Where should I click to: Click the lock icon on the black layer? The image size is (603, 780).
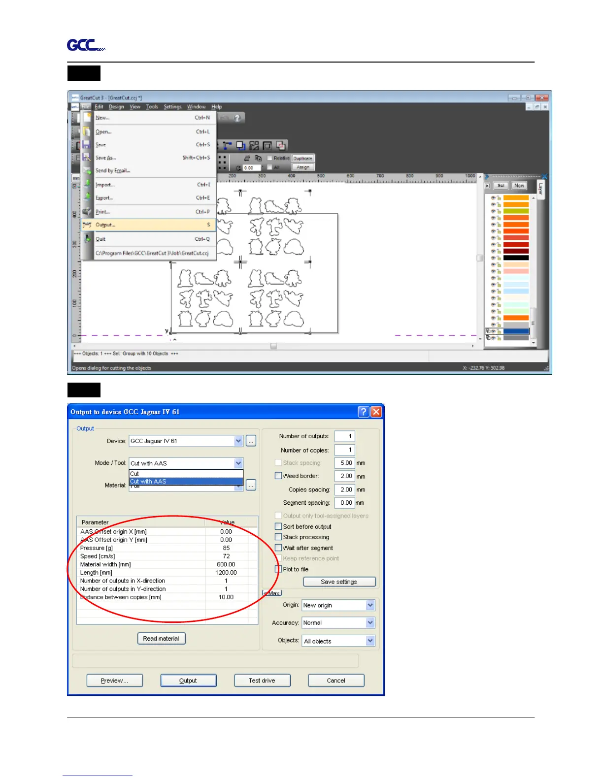coord(499,258)
